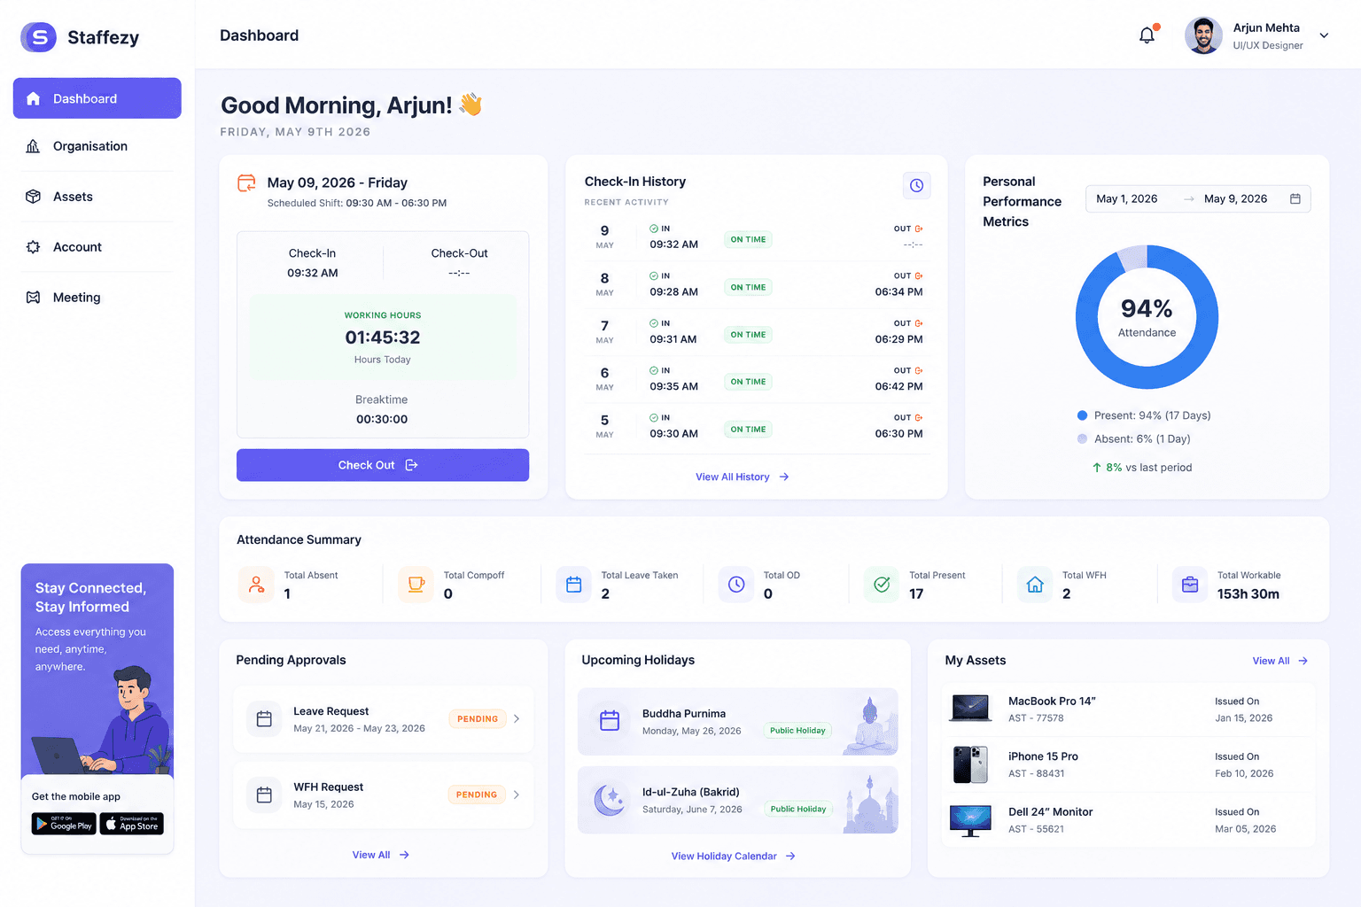Viewport: 1361px width, 907px height.
Task: Click the App Store download badge
Action: [132, 824]
